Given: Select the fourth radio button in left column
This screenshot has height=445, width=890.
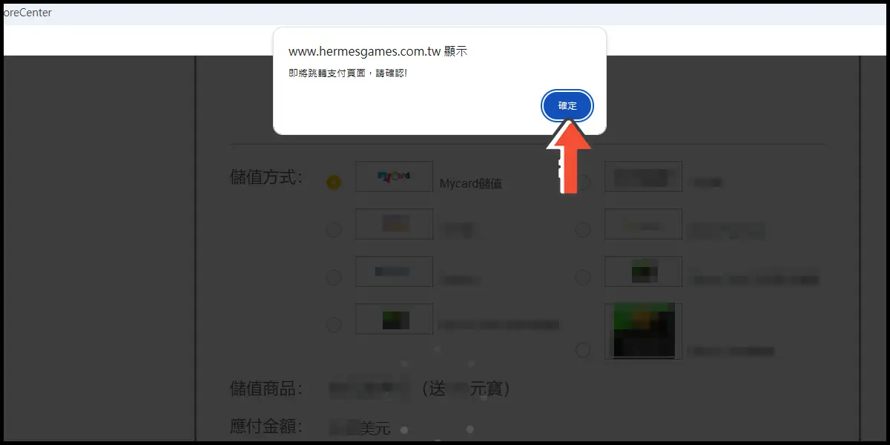Looking at the screenshot, I should click(x=334, y=325).
